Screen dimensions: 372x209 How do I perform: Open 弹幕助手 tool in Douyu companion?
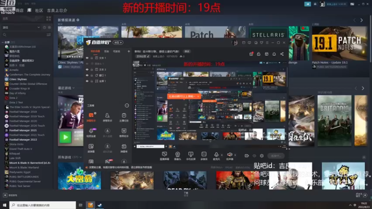(91, 117)
